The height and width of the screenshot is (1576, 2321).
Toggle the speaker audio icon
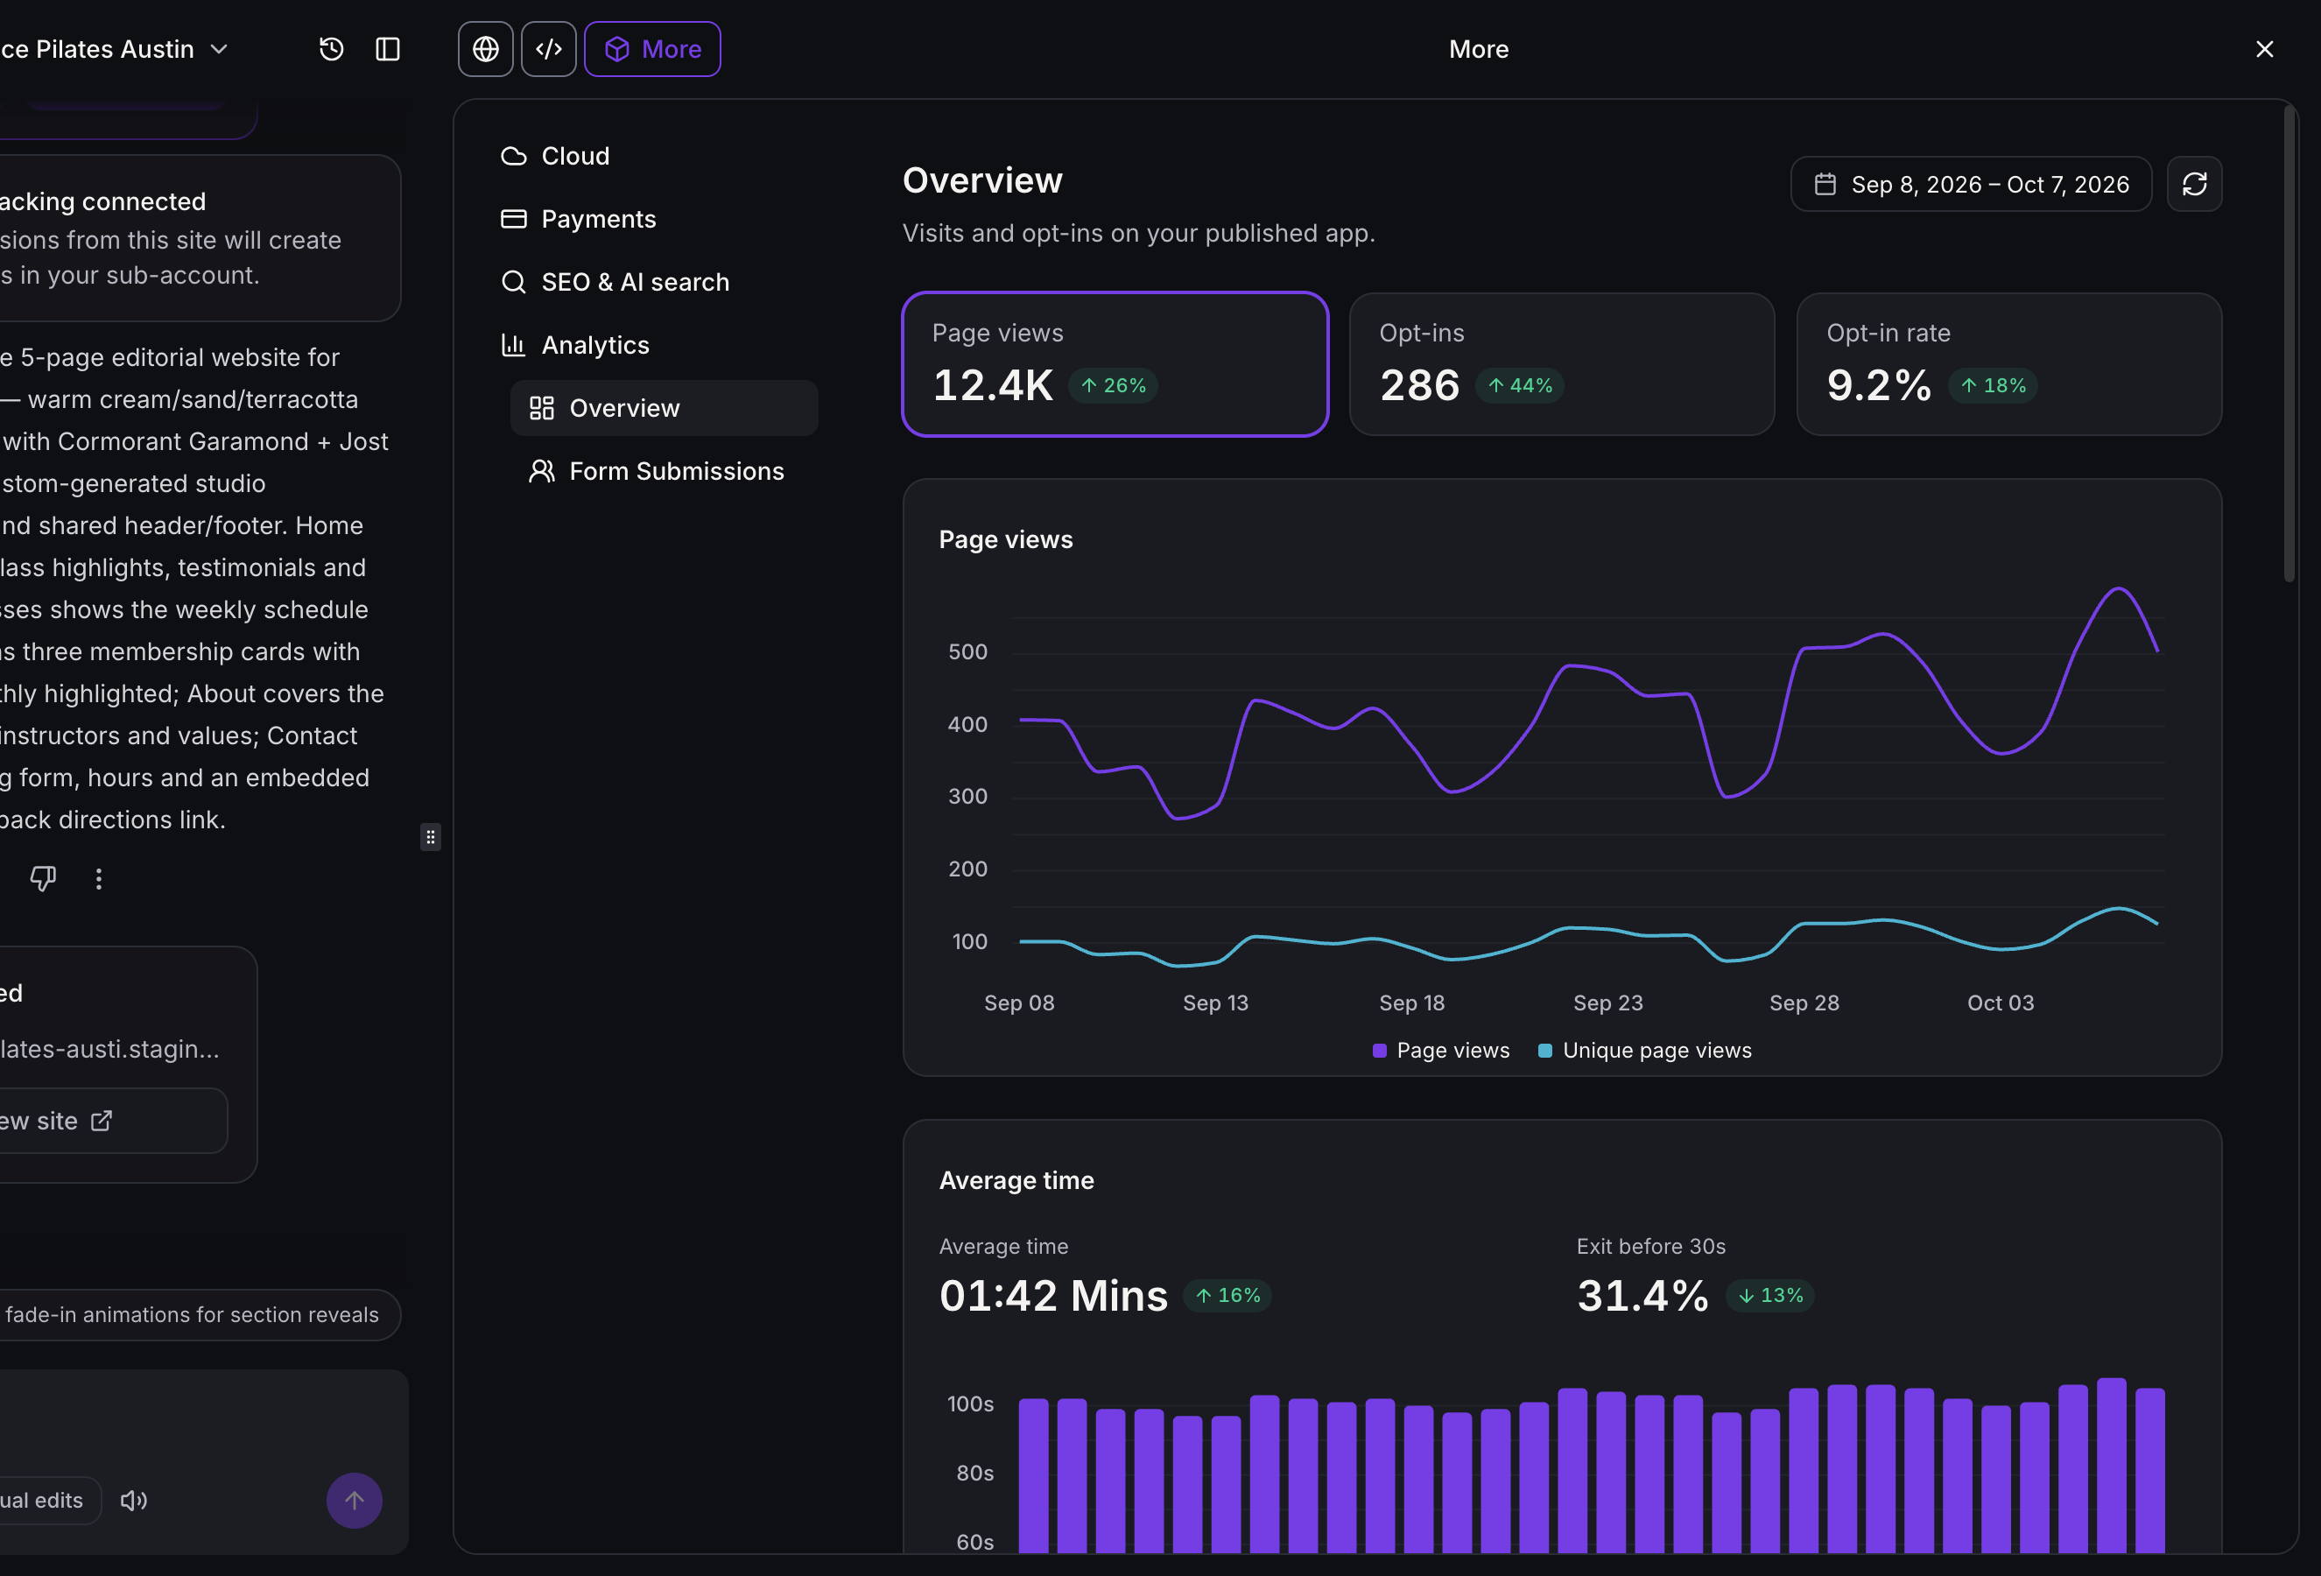point(134,1500)
